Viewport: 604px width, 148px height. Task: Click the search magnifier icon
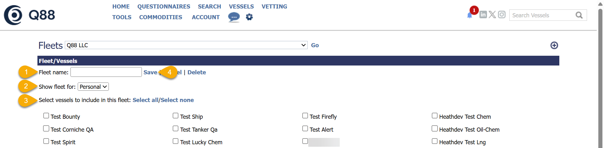click(x=579, y=15)
